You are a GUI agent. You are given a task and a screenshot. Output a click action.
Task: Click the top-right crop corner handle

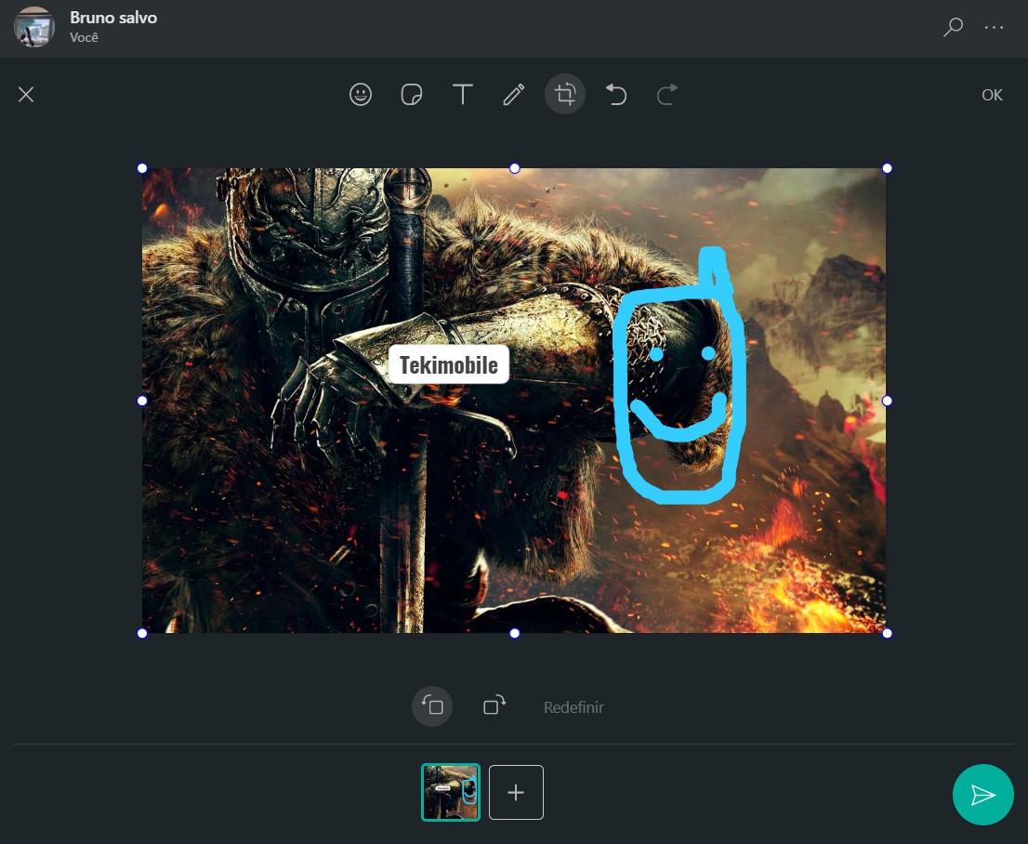tap(887, 168)
